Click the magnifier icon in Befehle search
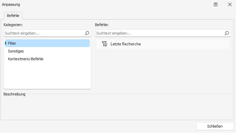 click(x=227, y=33)
